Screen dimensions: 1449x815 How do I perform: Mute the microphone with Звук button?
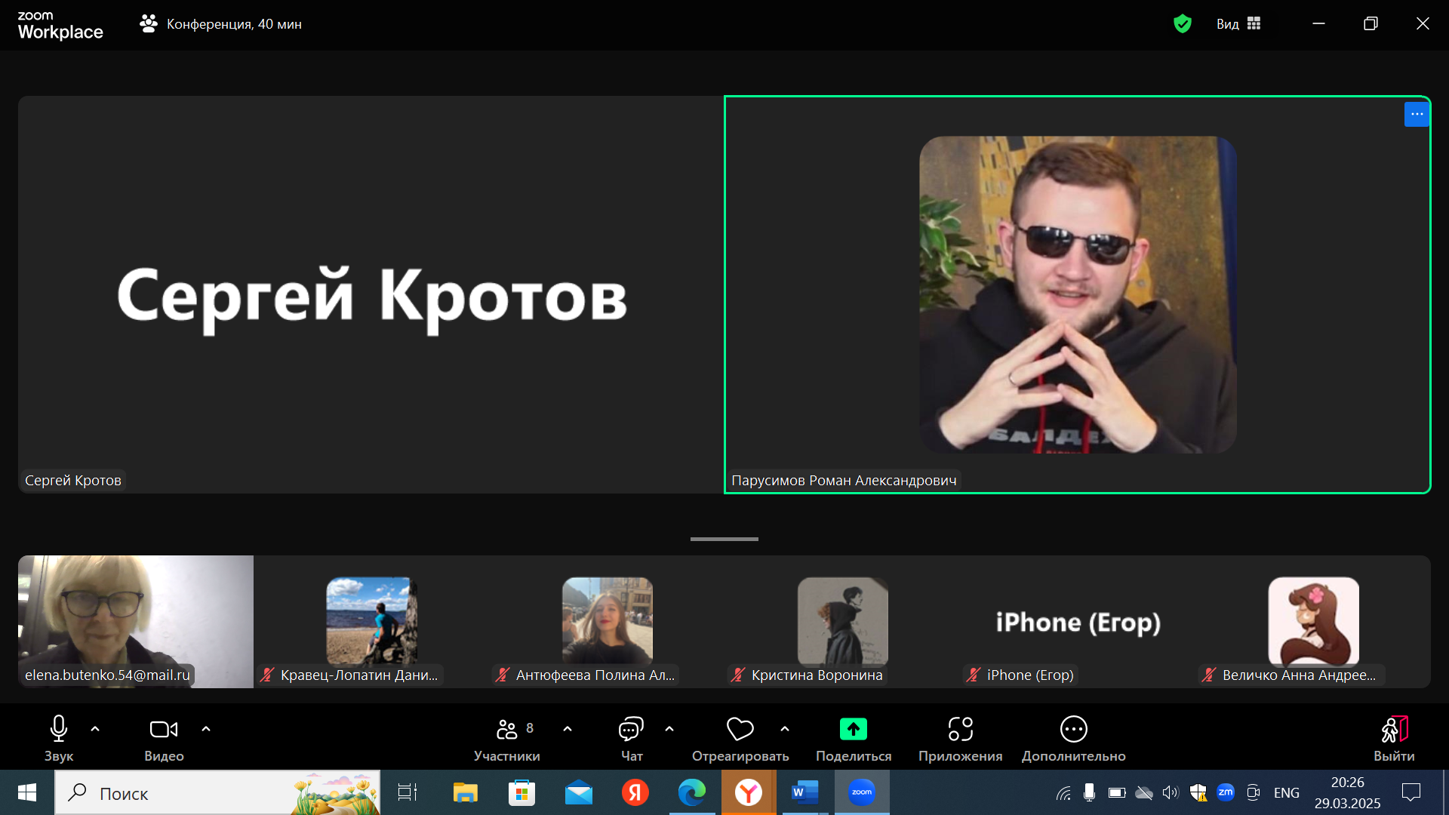[58, 739]
